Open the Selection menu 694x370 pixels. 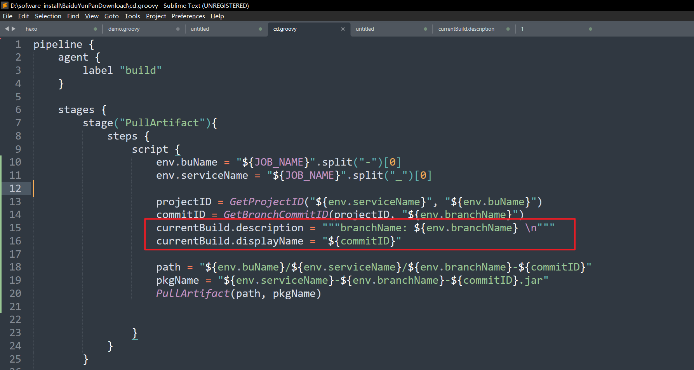click(x=48, y=16)
